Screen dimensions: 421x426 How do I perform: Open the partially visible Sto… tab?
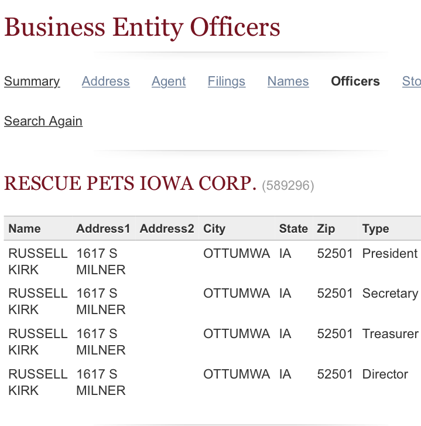coord(411,81)
